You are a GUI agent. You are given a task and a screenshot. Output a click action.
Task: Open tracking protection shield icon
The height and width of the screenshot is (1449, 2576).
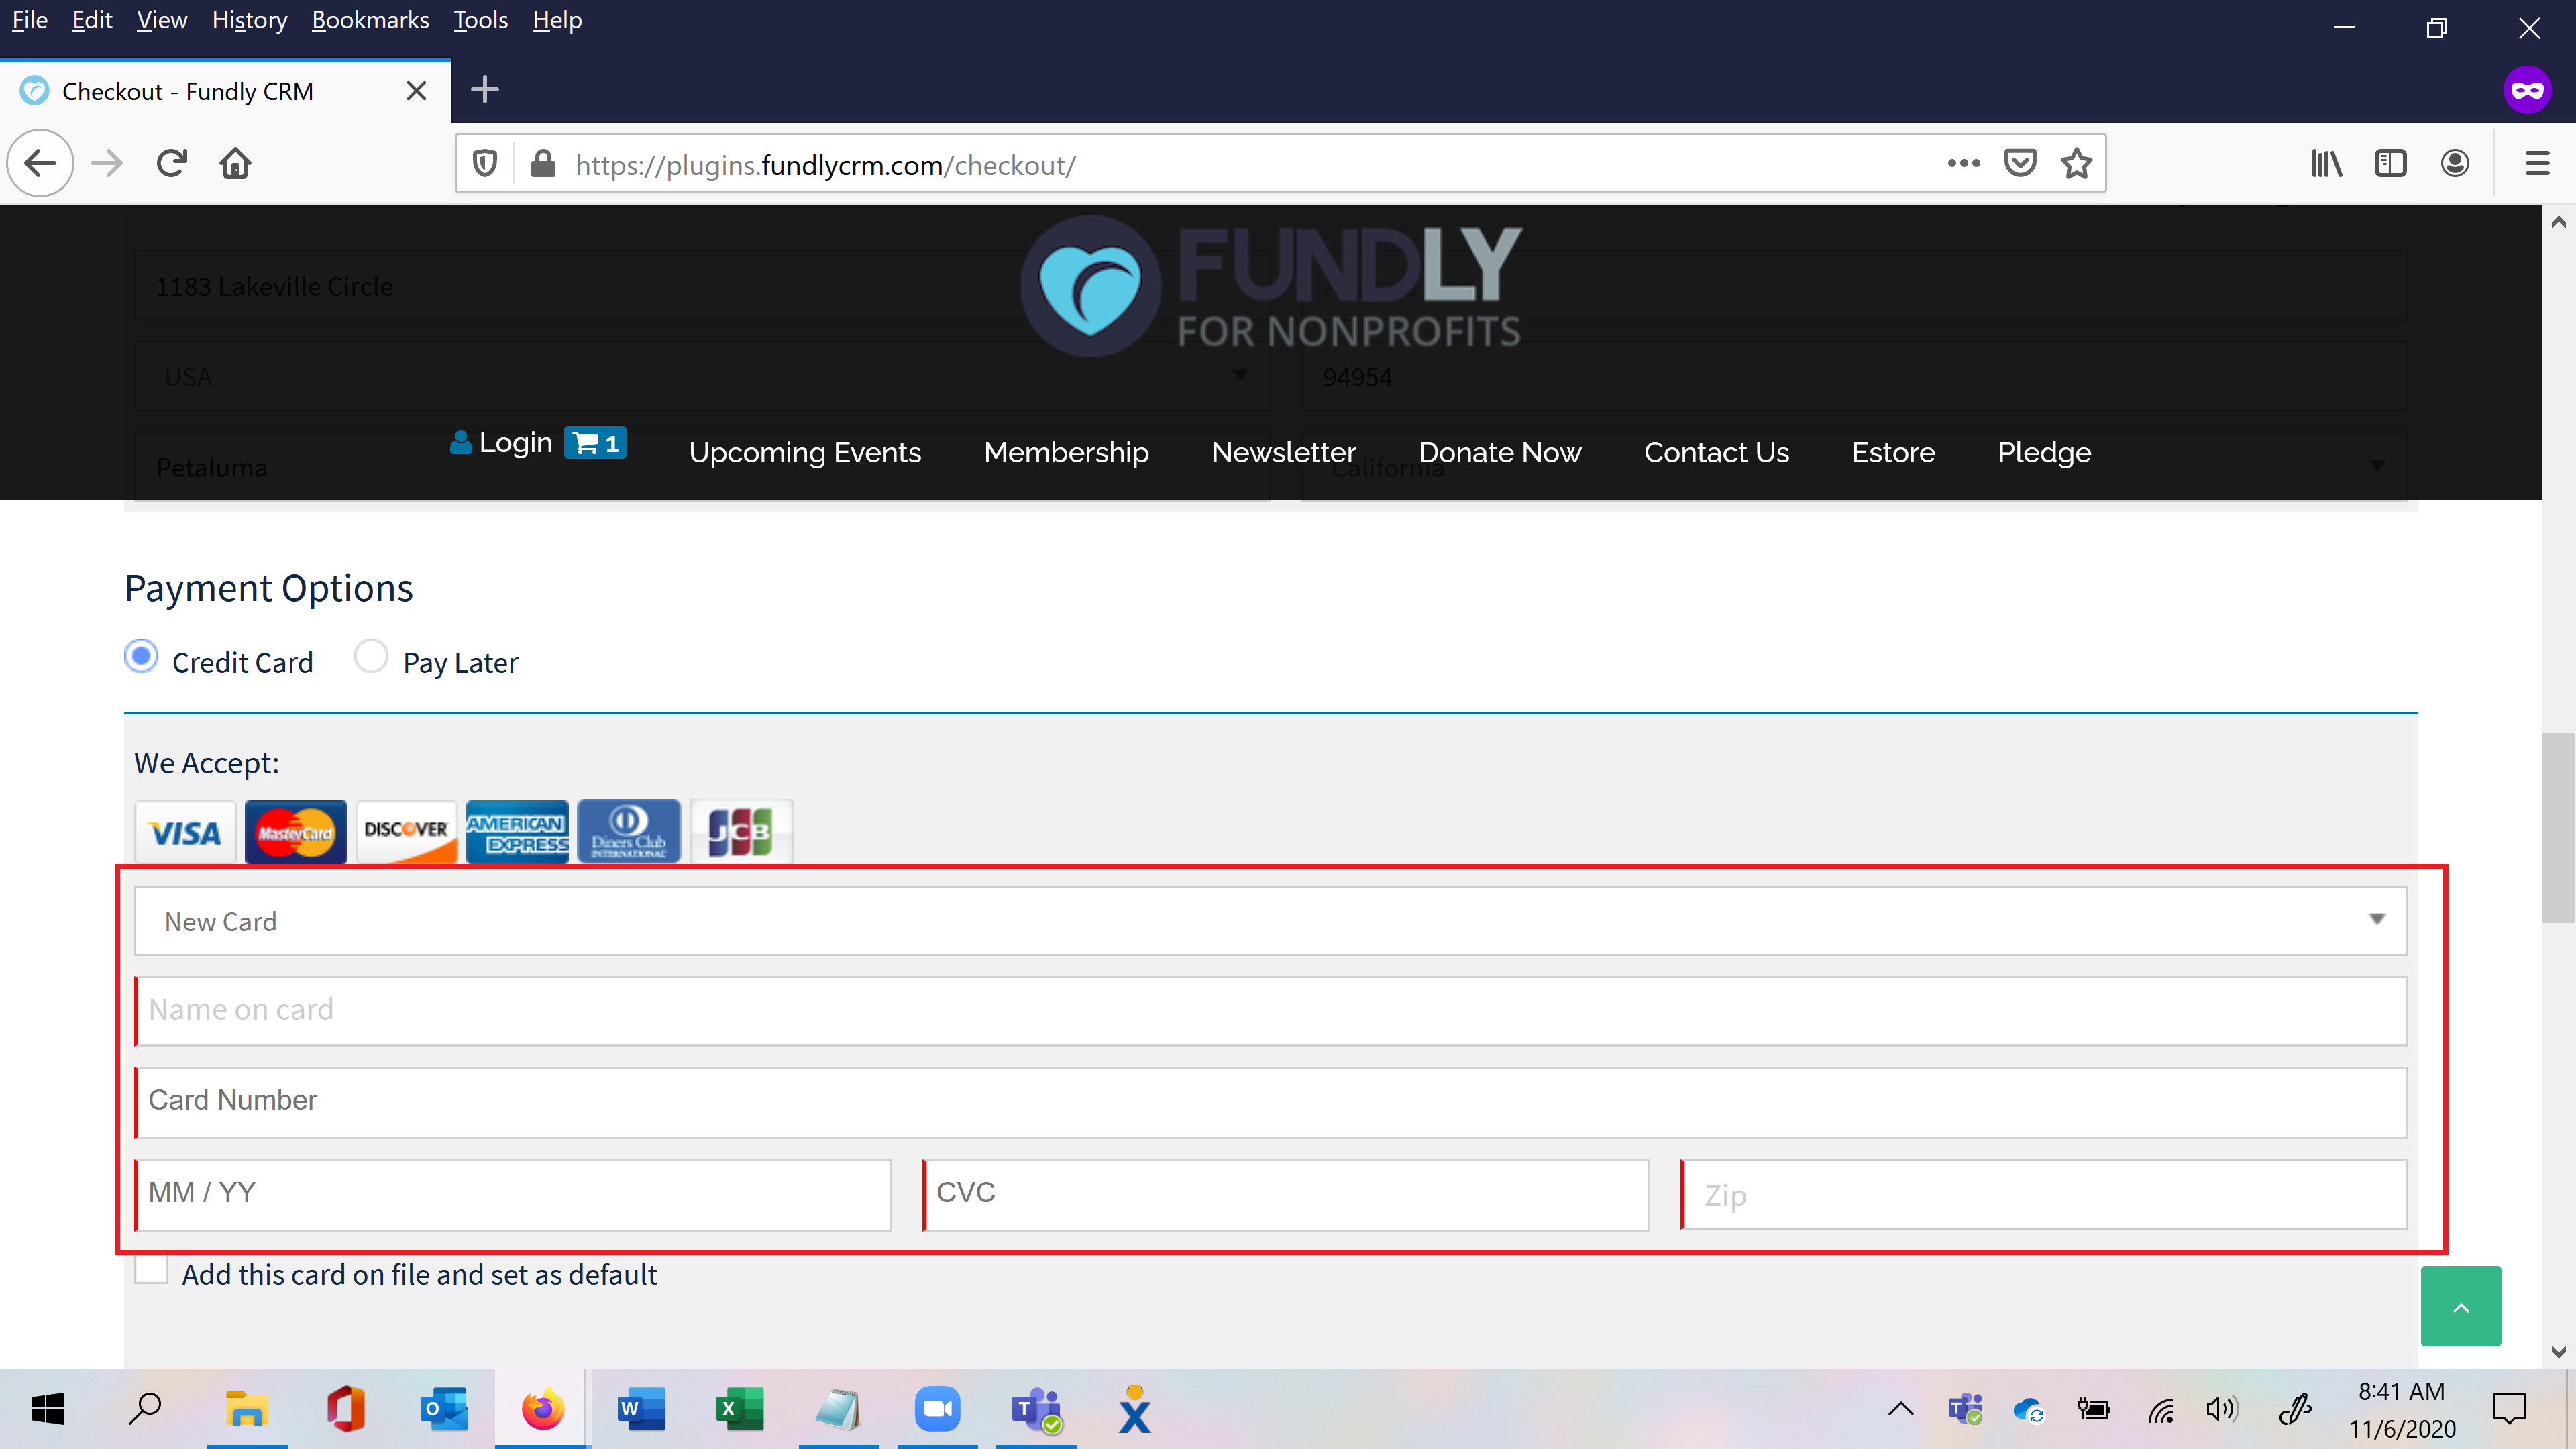tap(485, 164)
